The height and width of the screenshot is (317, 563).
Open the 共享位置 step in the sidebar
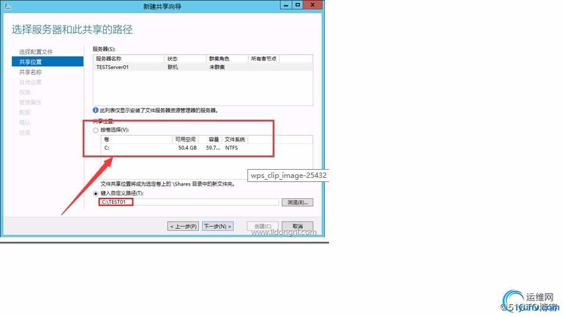point(48,62)
